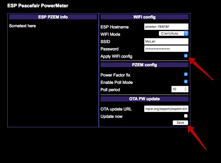
Task: Click the Poll period label
Action: (110, 90)
